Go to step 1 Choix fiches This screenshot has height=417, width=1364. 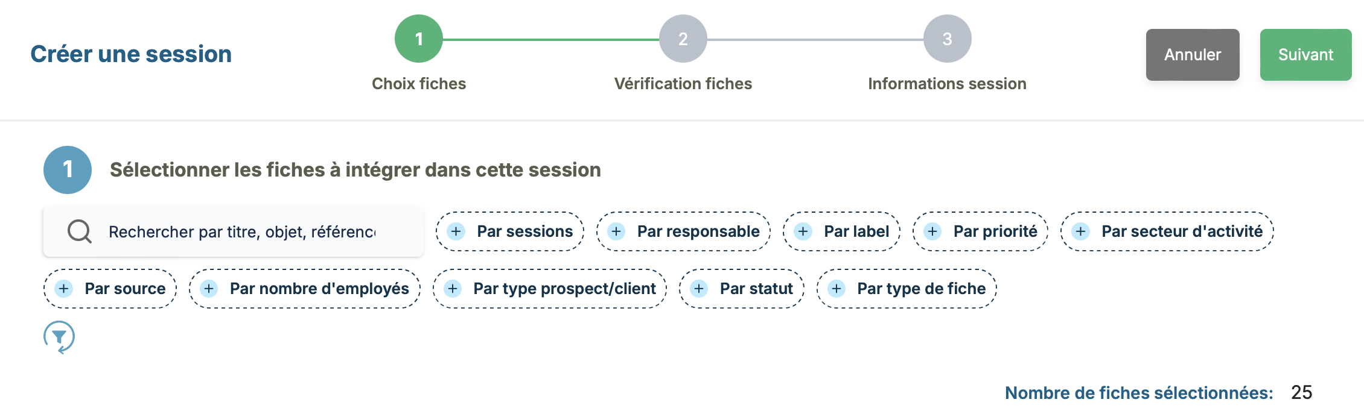pos(419,39)
